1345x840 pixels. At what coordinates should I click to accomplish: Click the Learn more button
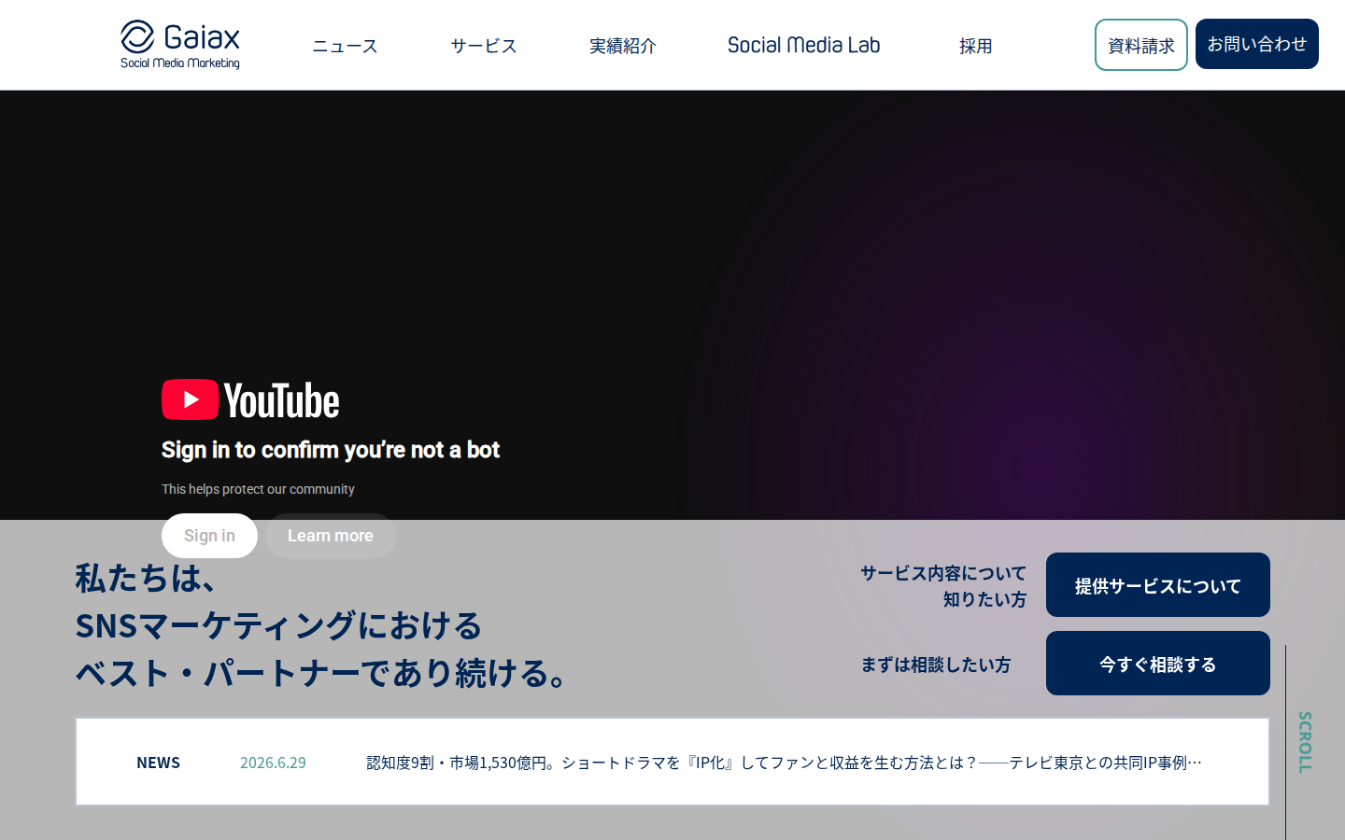point(331,536)
